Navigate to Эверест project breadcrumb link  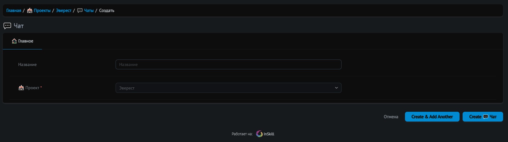(x=64, y=11)
